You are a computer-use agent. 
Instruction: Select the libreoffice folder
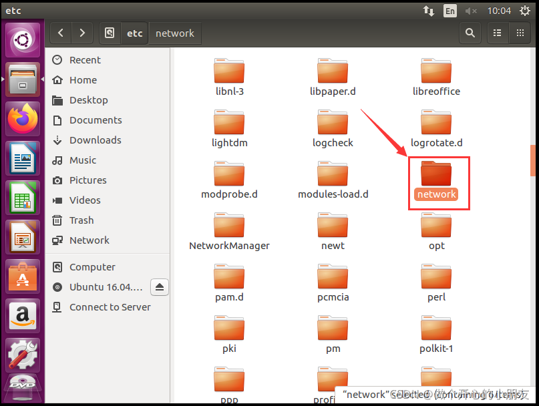tap(436, 77)
